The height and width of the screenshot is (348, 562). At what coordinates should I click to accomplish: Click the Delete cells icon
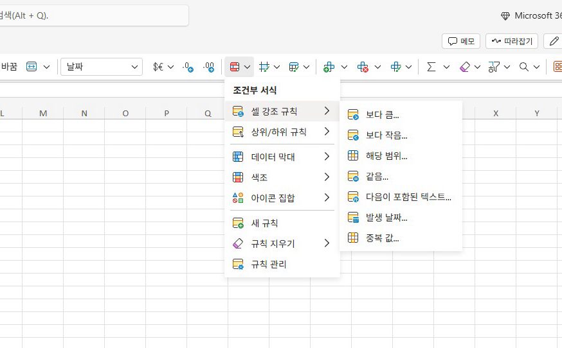(x=363, y=67)
